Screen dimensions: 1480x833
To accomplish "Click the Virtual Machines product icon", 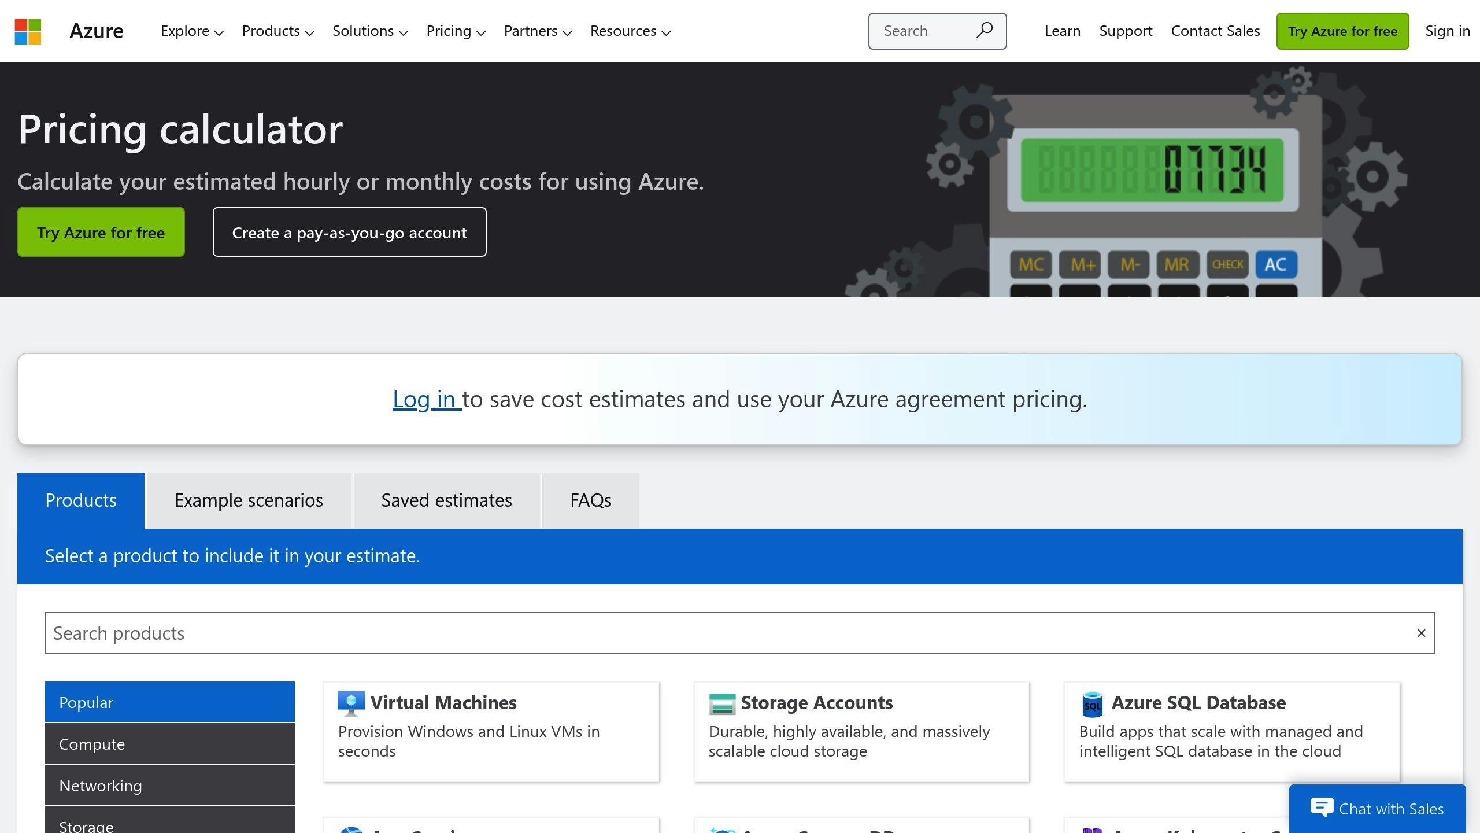I will (351, 703).
